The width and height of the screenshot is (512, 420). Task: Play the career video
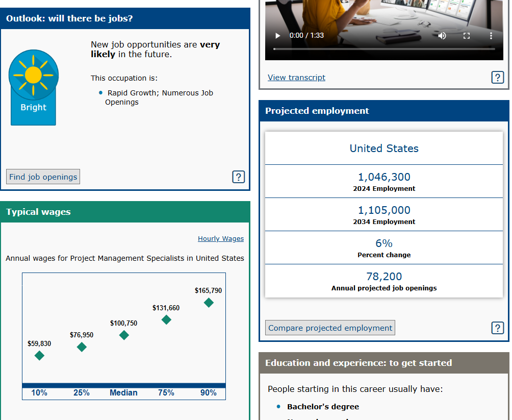point(278,36)
